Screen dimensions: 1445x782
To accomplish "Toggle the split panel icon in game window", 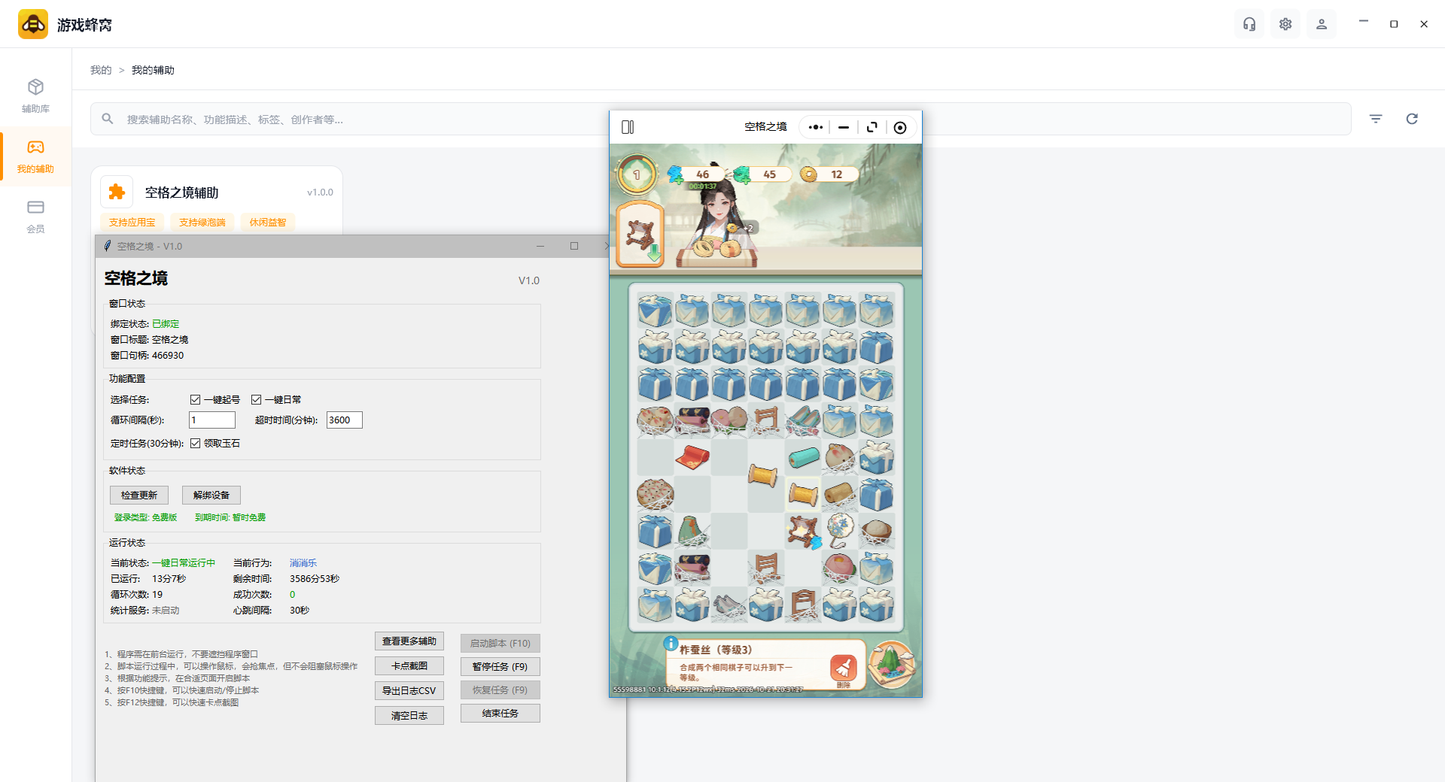I will coord(628,127).
